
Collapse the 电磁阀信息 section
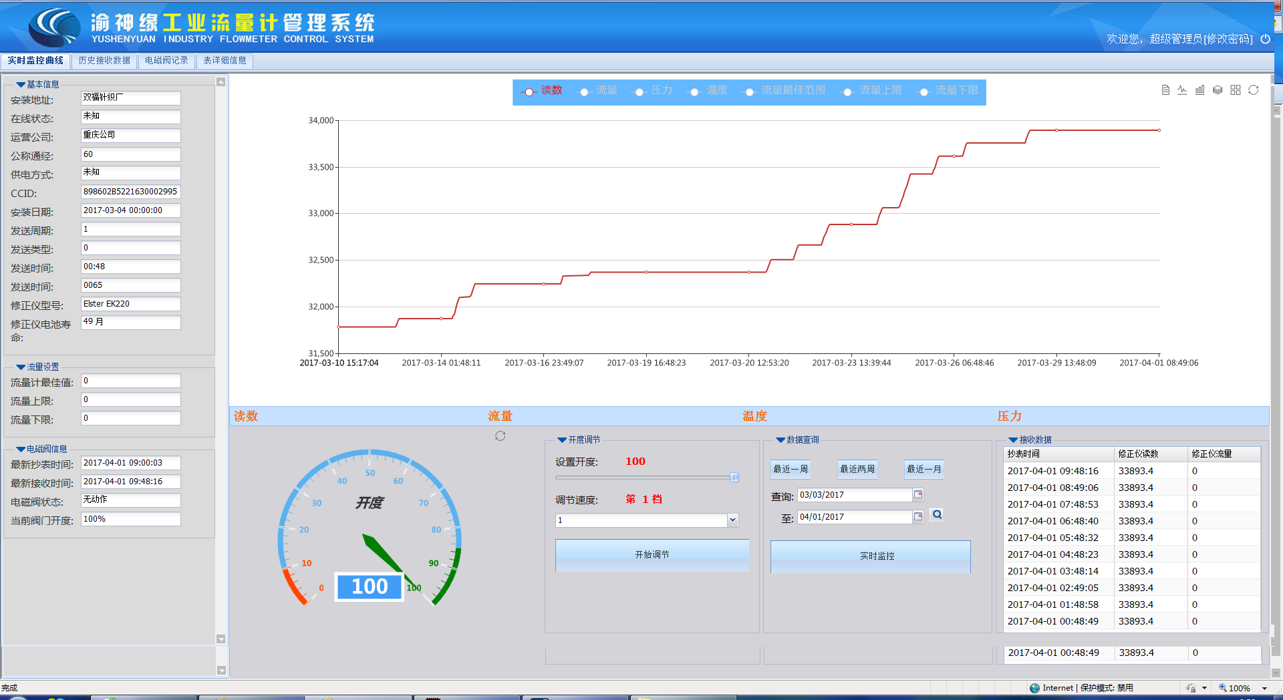(21, 450)
